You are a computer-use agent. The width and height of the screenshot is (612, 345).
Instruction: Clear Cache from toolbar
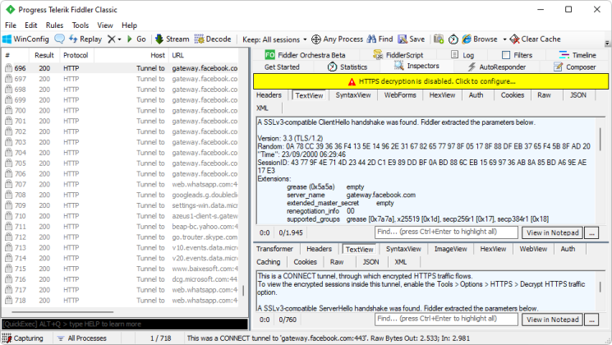click(535, 39)
